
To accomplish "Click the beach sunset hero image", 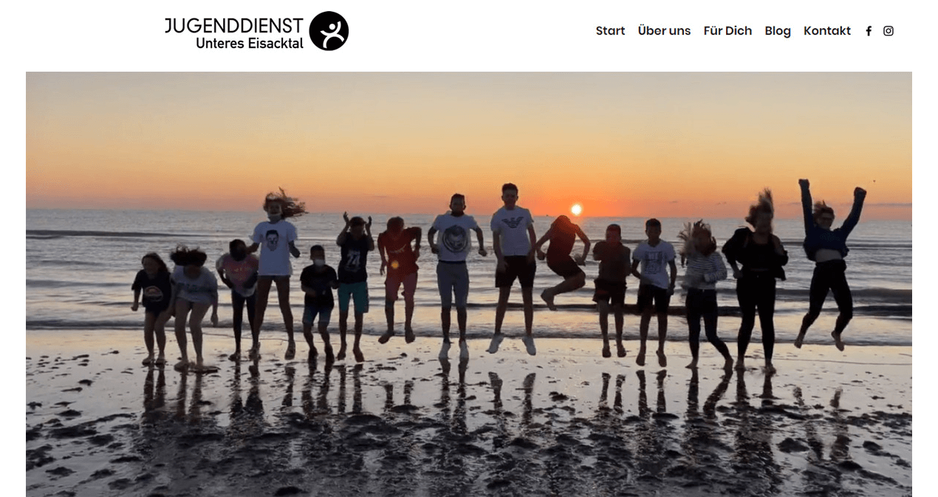I will (469, 284).
